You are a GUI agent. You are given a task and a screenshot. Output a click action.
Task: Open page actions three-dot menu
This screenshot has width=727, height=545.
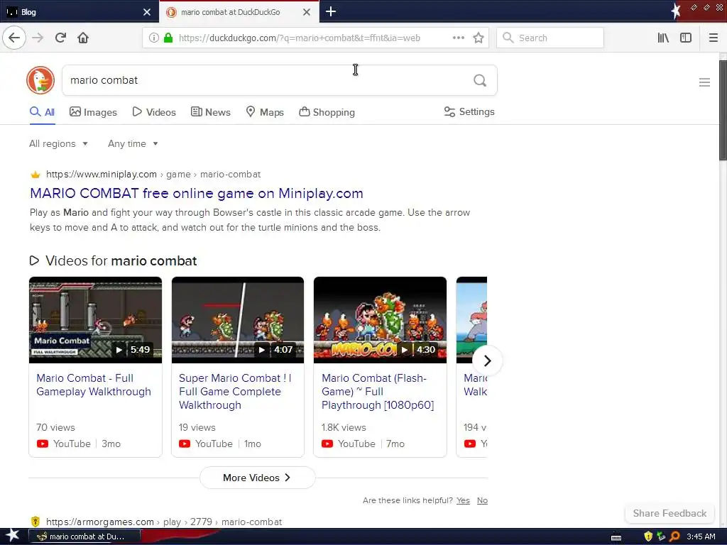pos(459,38)
